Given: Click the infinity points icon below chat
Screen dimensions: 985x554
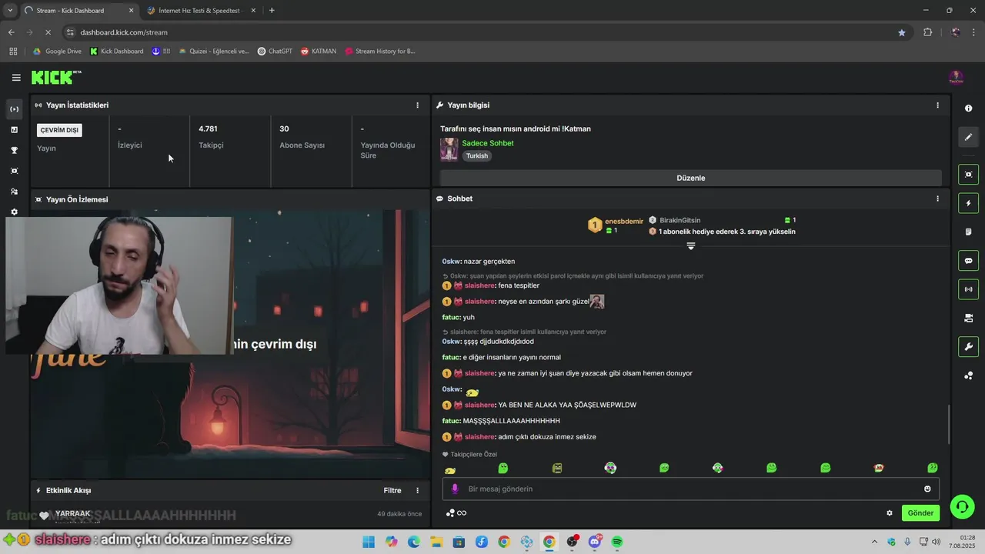Looking at the screenshot, I should click(462, 513).
